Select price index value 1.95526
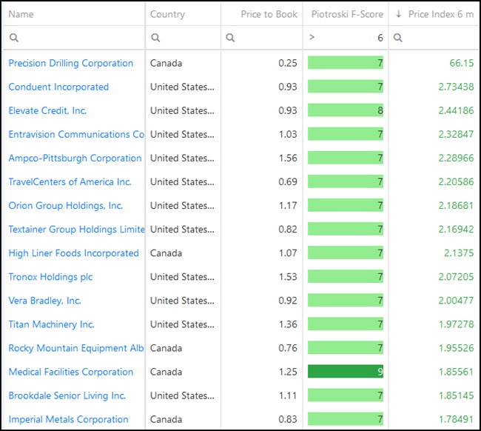The image size is (481, 431). [x=456, y=348]
